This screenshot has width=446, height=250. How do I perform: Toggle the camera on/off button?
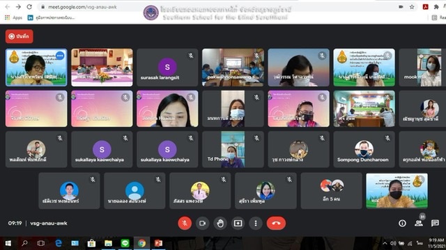pos(202,224)
